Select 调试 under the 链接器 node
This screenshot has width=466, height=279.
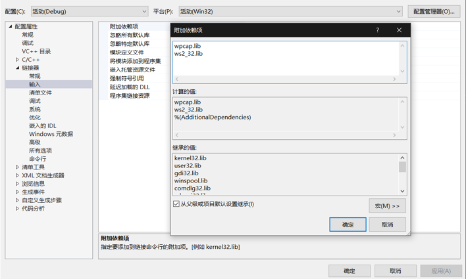coord(34,101)
